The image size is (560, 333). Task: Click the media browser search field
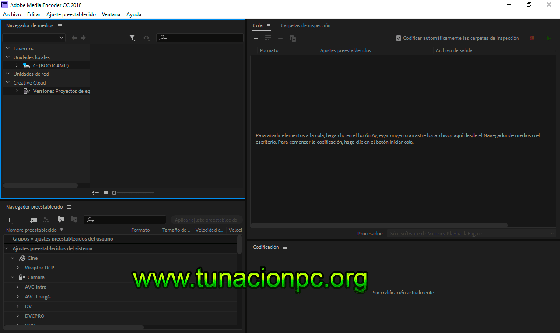tap(200, 38)
